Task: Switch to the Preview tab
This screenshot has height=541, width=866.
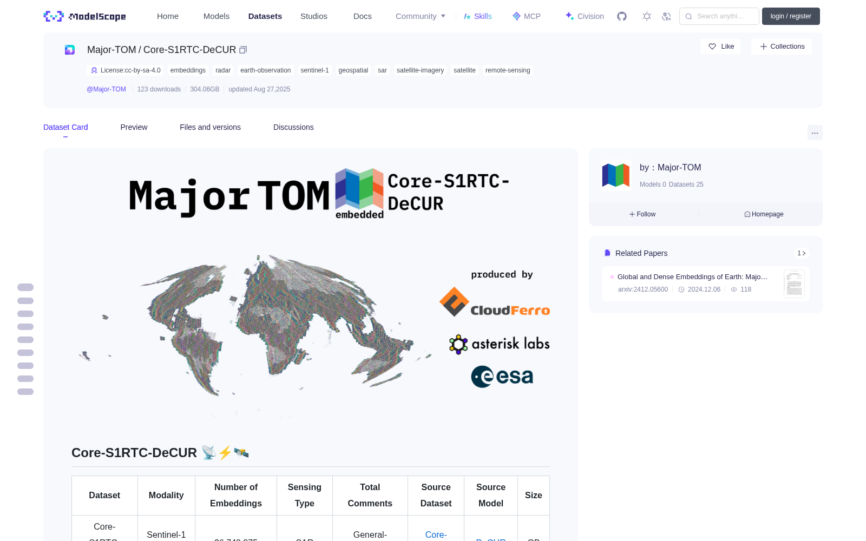Action: (134, 127)
